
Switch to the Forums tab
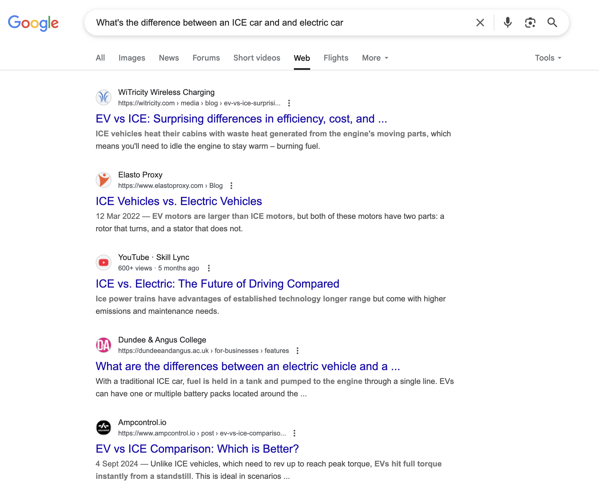click(206, 58)
